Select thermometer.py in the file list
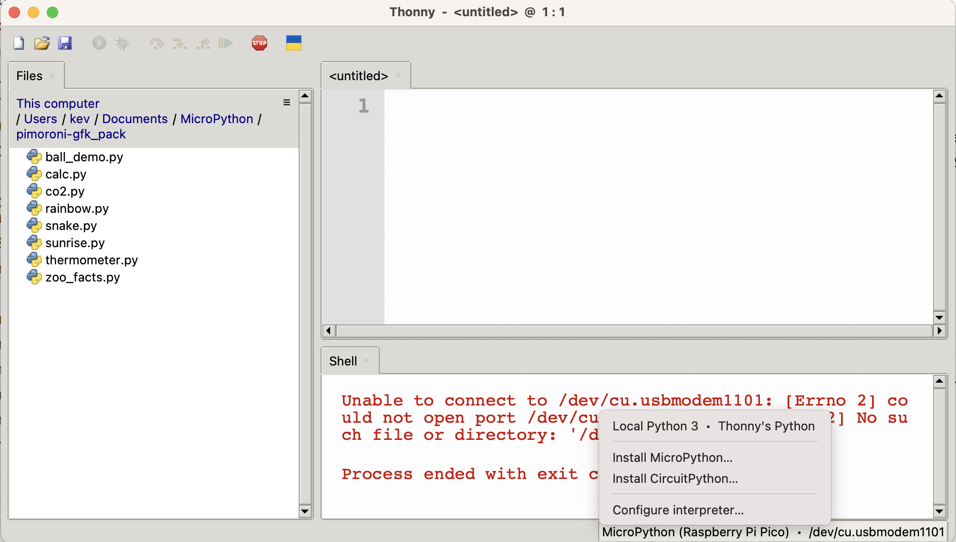956x542 pixels. [92, 260]
